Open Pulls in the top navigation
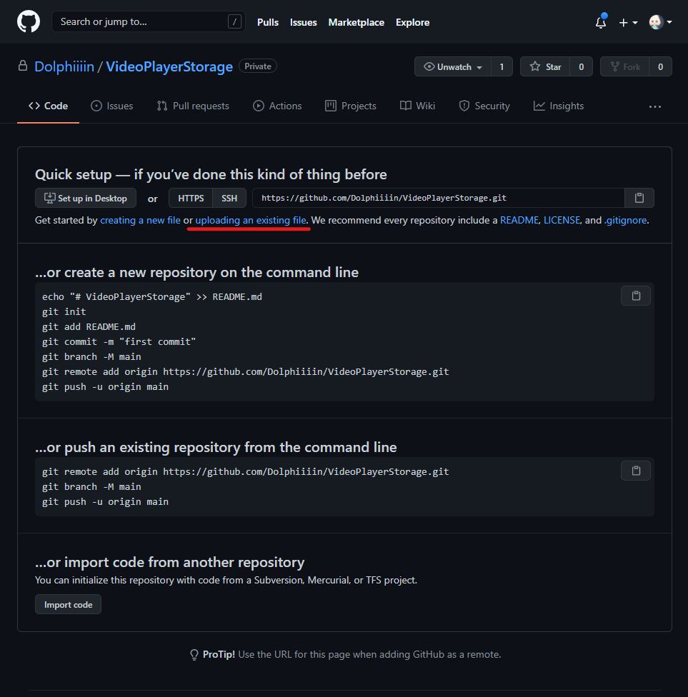688x697 pixels. [x=268, y=22]
